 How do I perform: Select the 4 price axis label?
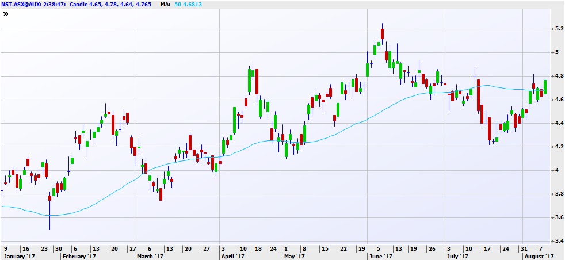[557, 170]
